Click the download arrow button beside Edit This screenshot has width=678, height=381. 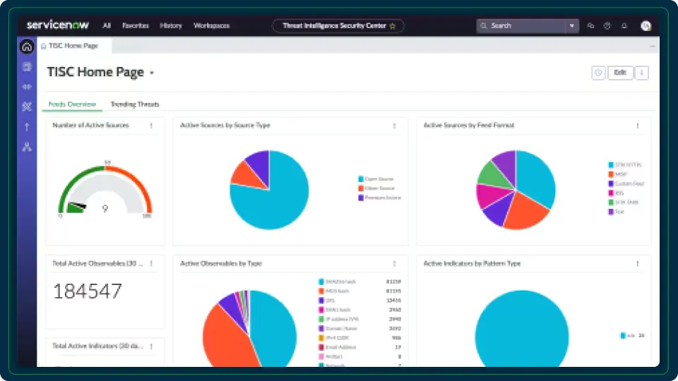click(642, 73)
